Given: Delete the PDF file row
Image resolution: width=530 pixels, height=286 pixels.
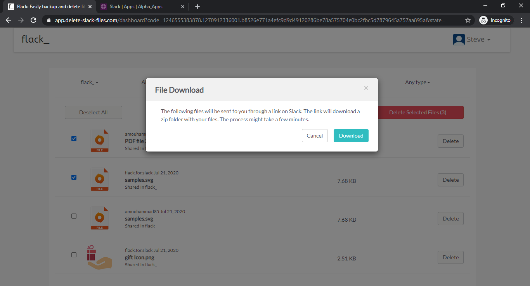Looking at the screenshot, I should click(x=450, y=141).
